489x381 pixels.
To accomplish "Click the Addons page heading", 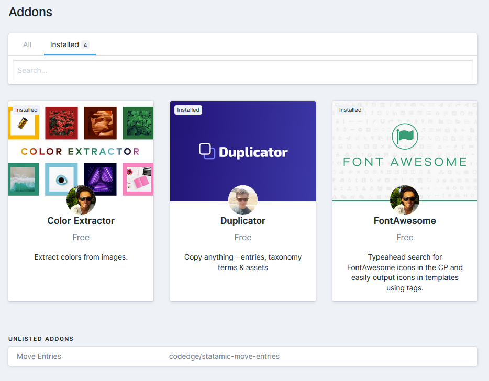I will (30, 12).
